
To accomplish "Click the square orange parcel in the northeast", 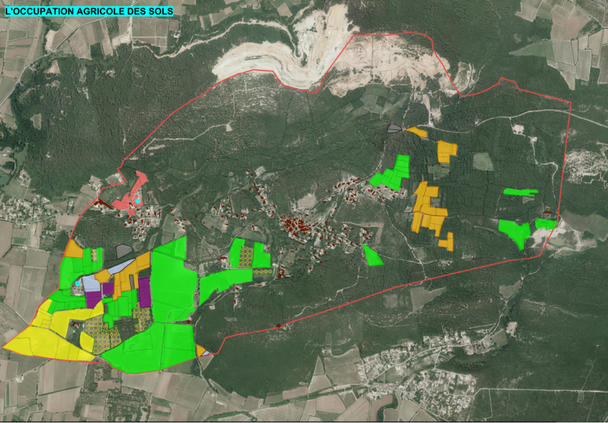I will pos(446,151).
